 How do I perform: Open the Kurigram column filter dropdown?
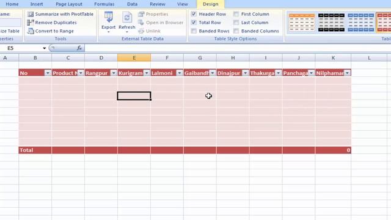pos(147,73)
